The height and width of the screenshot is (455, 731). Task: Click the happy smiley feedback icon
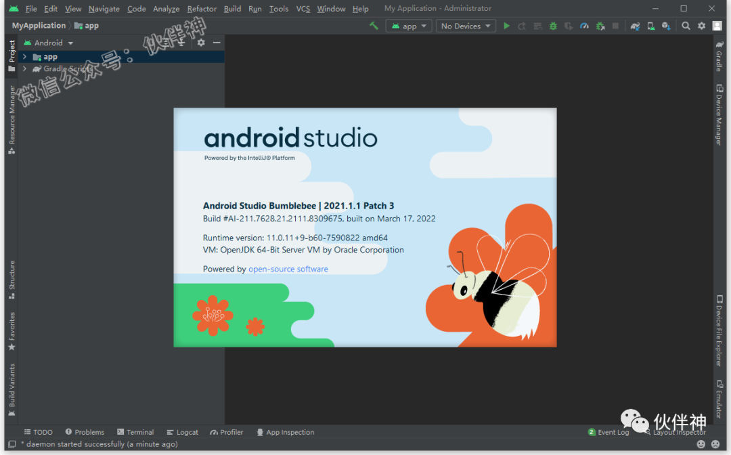tap(701, 444)
